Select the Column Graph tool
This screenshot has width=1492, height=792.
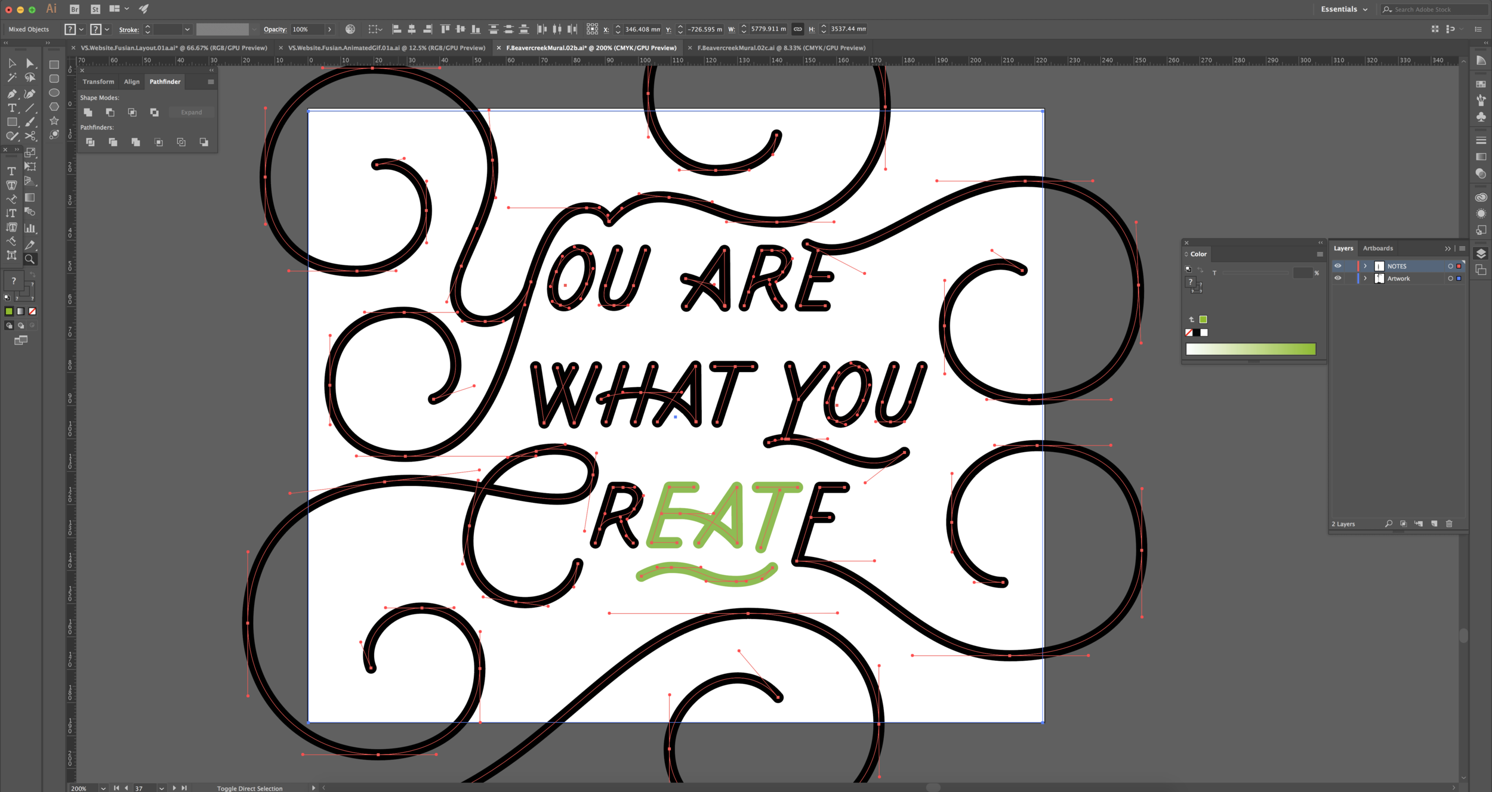coord(30,228)
